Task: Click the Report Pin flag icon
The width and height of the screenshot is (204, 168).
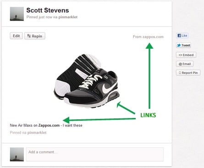Action: point(180,73)
